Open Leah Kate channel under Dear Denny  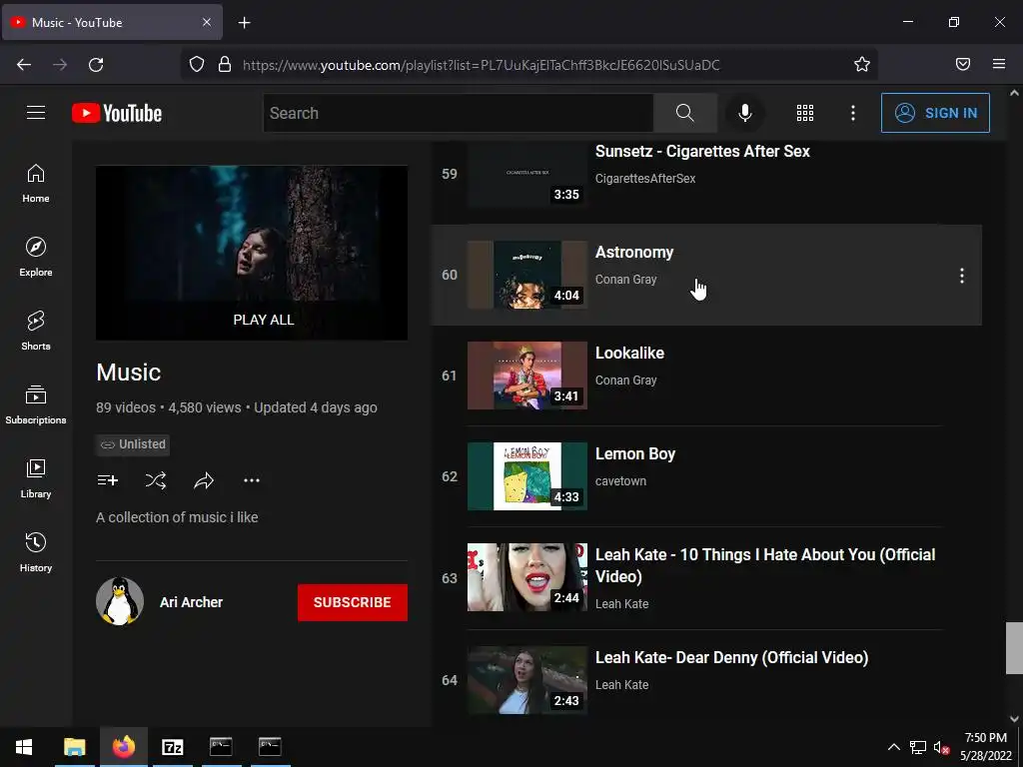point(621,685)
